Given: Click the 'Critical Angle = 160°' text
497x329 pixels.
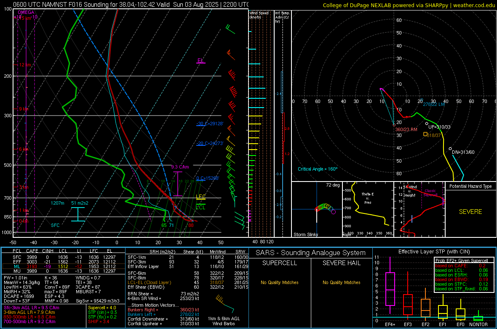Looking at the screenshot, I should pos(318,169).
